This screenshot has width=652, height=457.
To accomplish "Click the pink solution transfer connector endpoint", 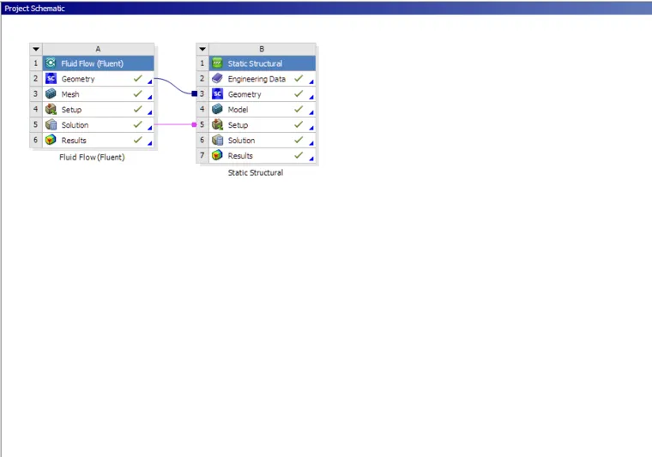I will pyautogui.click(x=194, y=124).
